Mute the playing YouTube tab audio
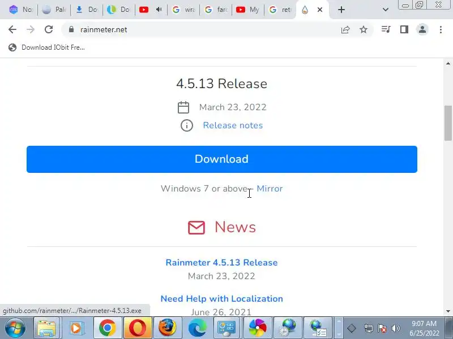The width and height of the screenshot is (453, 339). (x=159, y=10)
